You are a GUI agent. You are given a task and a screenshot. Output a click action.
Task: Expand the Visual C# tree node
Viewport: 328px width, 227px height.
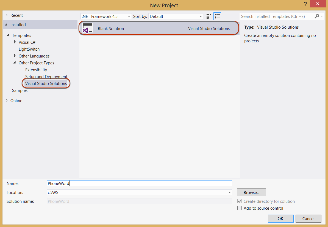(x=15, y=42)
